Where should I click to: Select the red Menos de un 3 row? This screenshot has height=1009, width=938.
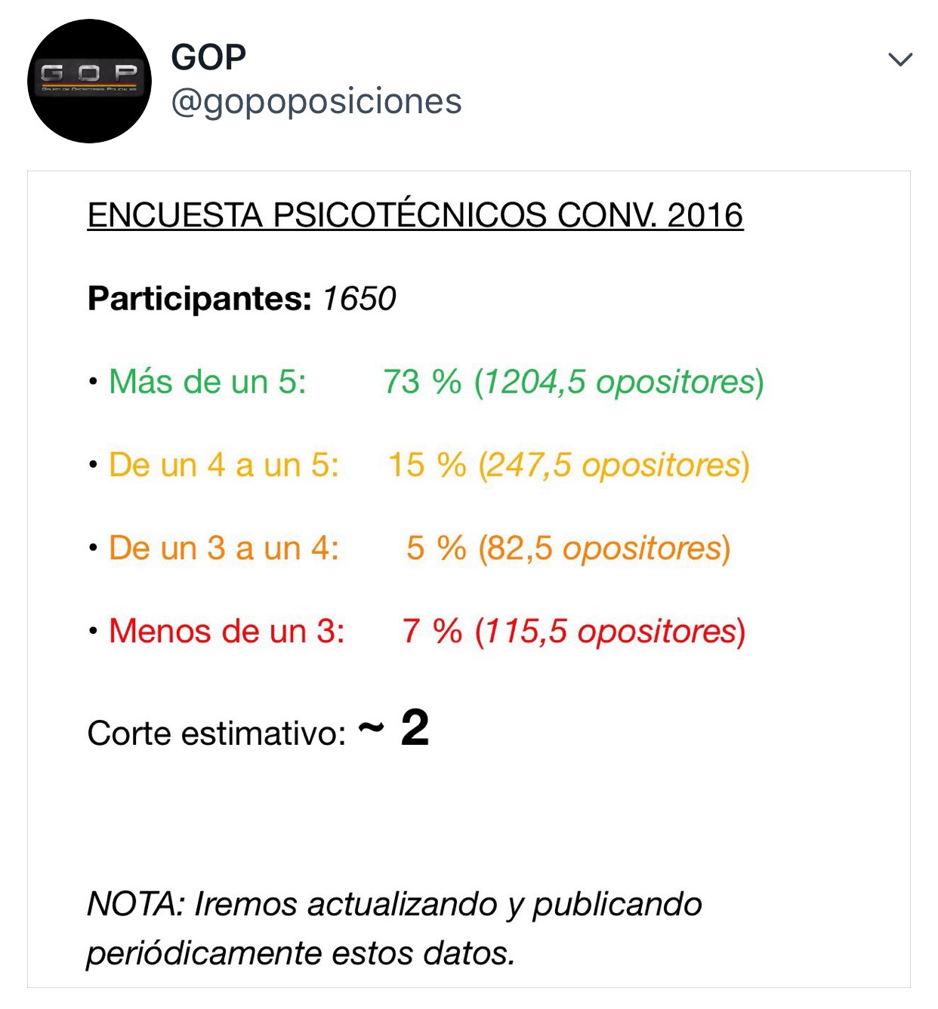click(419, 632)
